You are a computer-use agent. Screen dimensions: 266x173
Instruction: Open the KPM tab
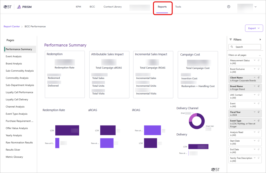(x=78, y=7)
